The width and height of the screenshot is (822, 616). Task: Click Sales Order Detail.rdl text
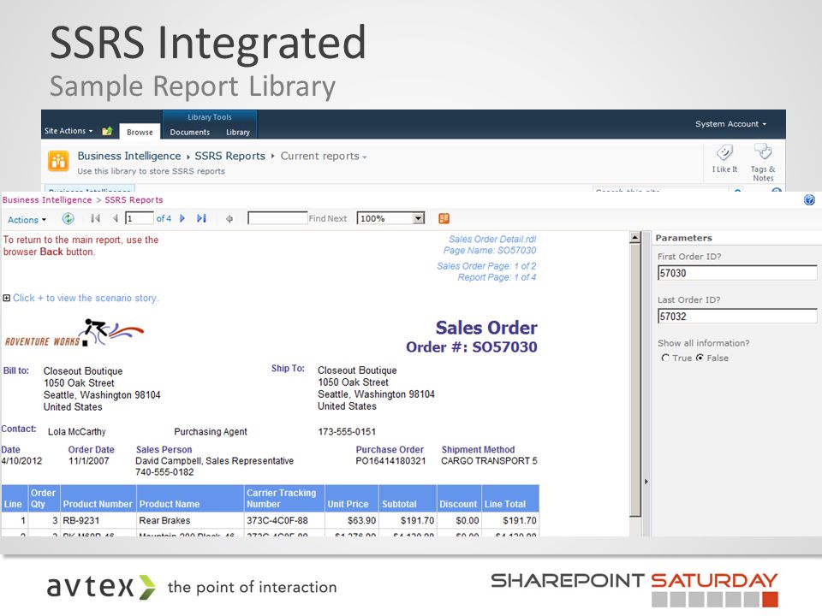click(492, 239)
